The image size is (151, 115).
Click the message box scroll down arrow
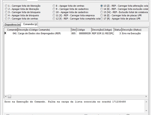(146, 111)
